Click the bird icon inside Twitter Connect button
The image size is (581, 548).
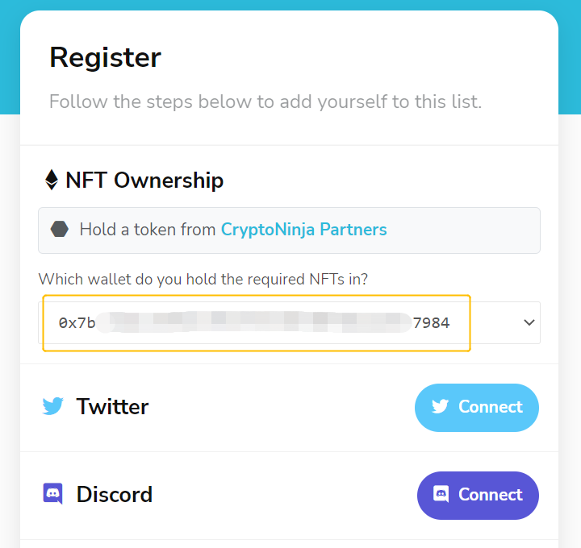440,407
